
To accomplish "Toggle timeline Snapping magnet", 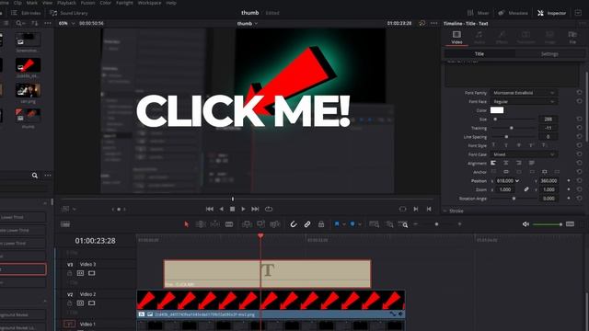I will (294, 224).
